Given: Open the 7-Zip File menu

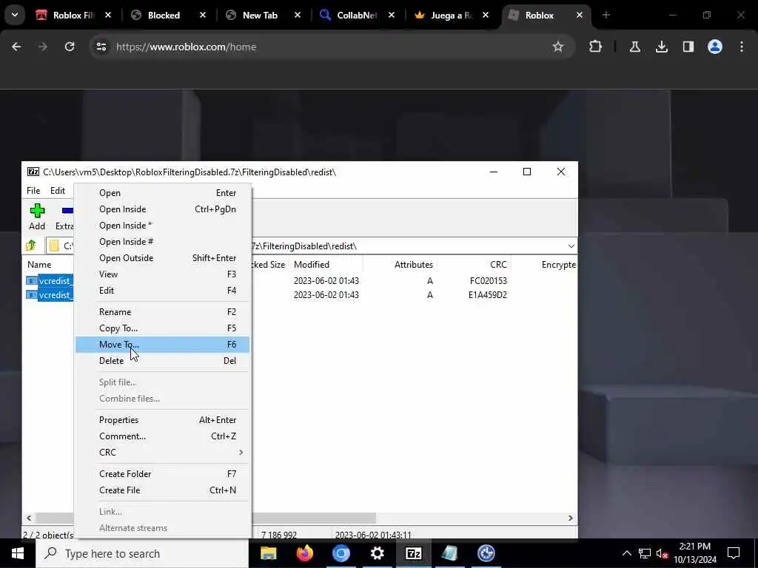Looking at the screenshot, I should pos(33,191).
